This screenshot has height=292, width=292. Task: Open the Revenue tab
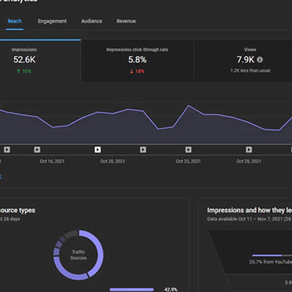pyautogui.click(x=126, y=21)
